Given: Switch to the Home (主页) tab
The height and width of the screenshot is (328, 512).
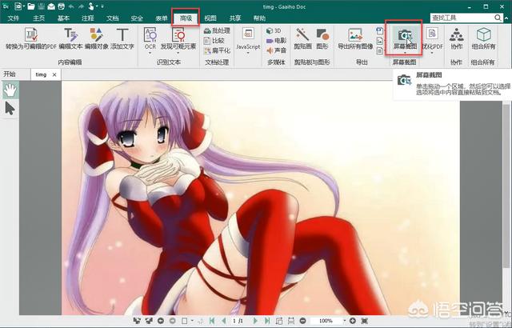Looking at the screenshot, I should pos(39,18).
